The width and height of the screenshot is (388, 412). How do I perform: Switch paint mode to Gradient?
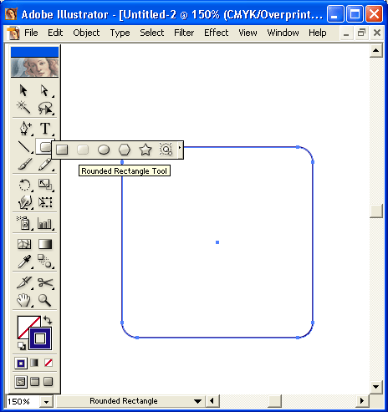34,363
